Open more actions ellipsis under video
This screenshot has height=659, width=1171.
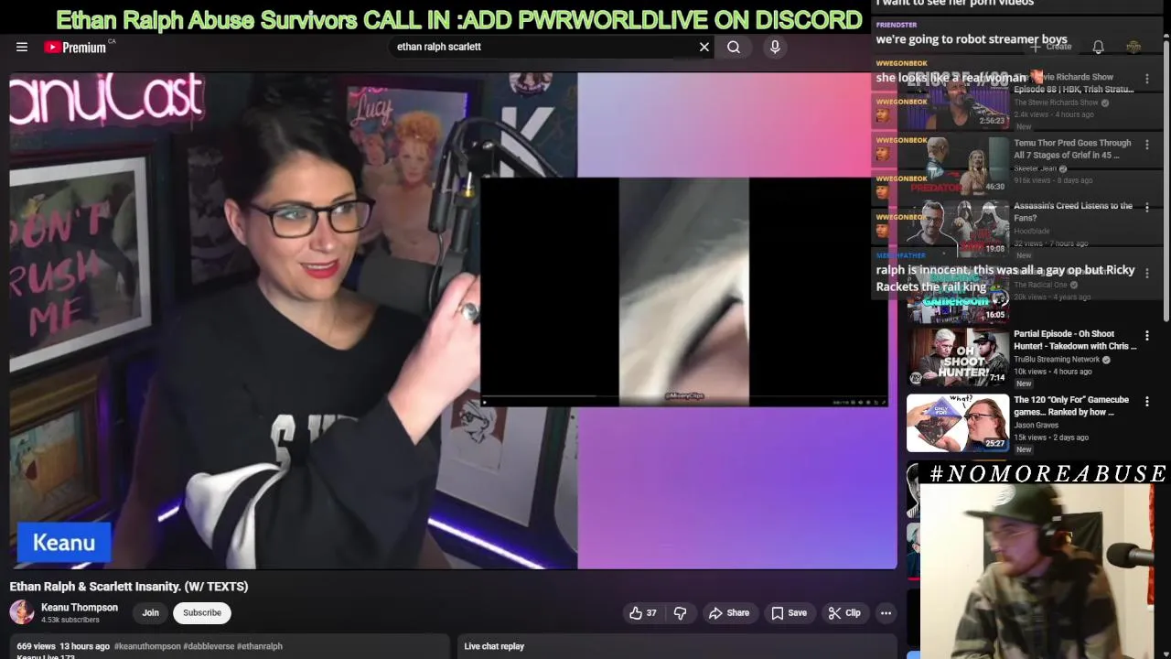(886, 613)
